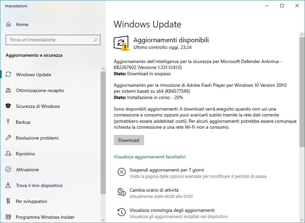The height and width of the screenshot is (223, 305).
Task: Click the Sicurezza di Windows shield icon
Action: 8,106
